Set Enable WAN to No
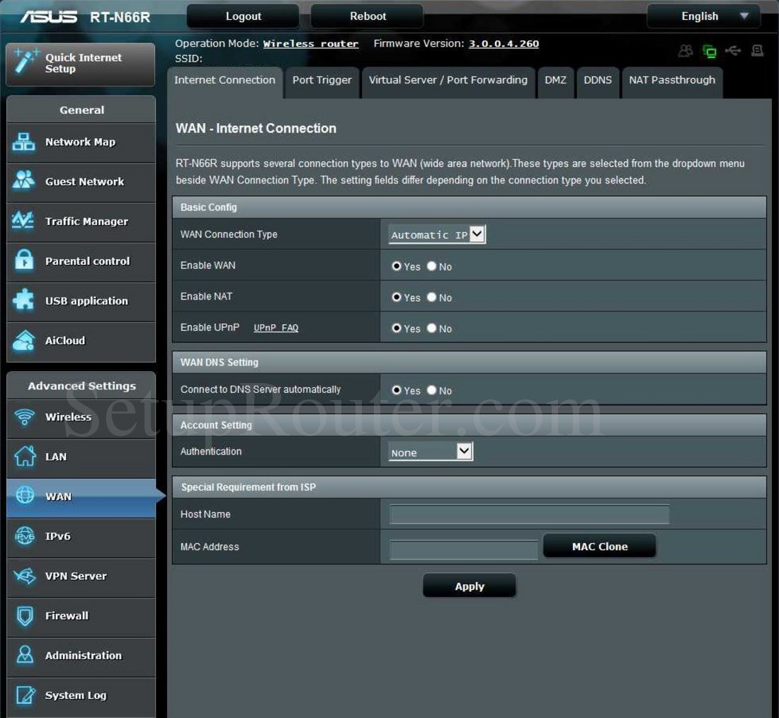 click(x=431, y=266)
